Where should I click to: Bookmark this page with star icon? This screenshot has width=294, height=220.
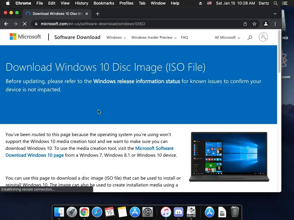pyautogui.click(x=254, y=24)
